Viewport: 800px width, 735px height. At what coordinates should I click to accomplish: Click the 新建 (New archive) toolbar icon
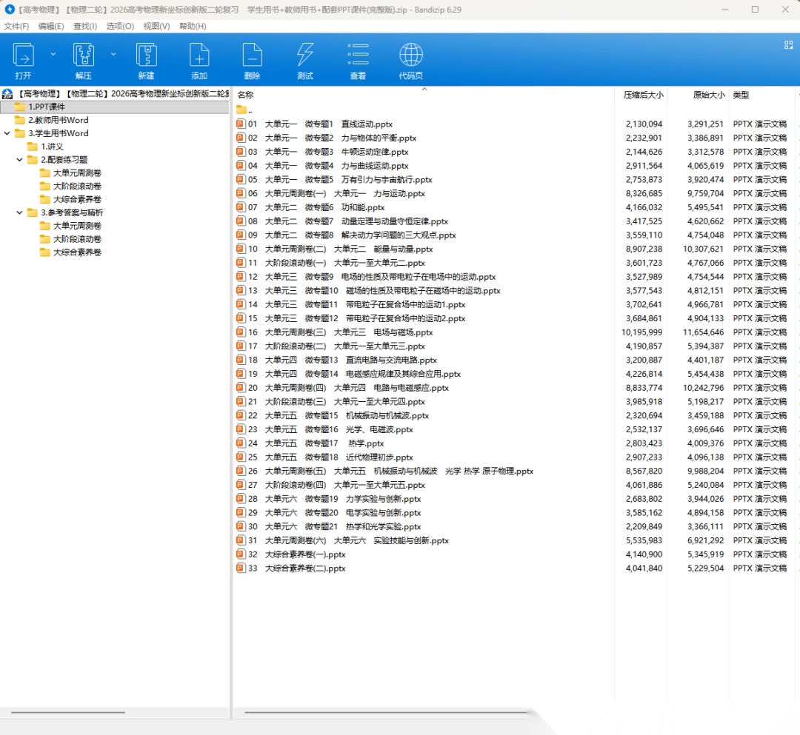coord(146,56)
